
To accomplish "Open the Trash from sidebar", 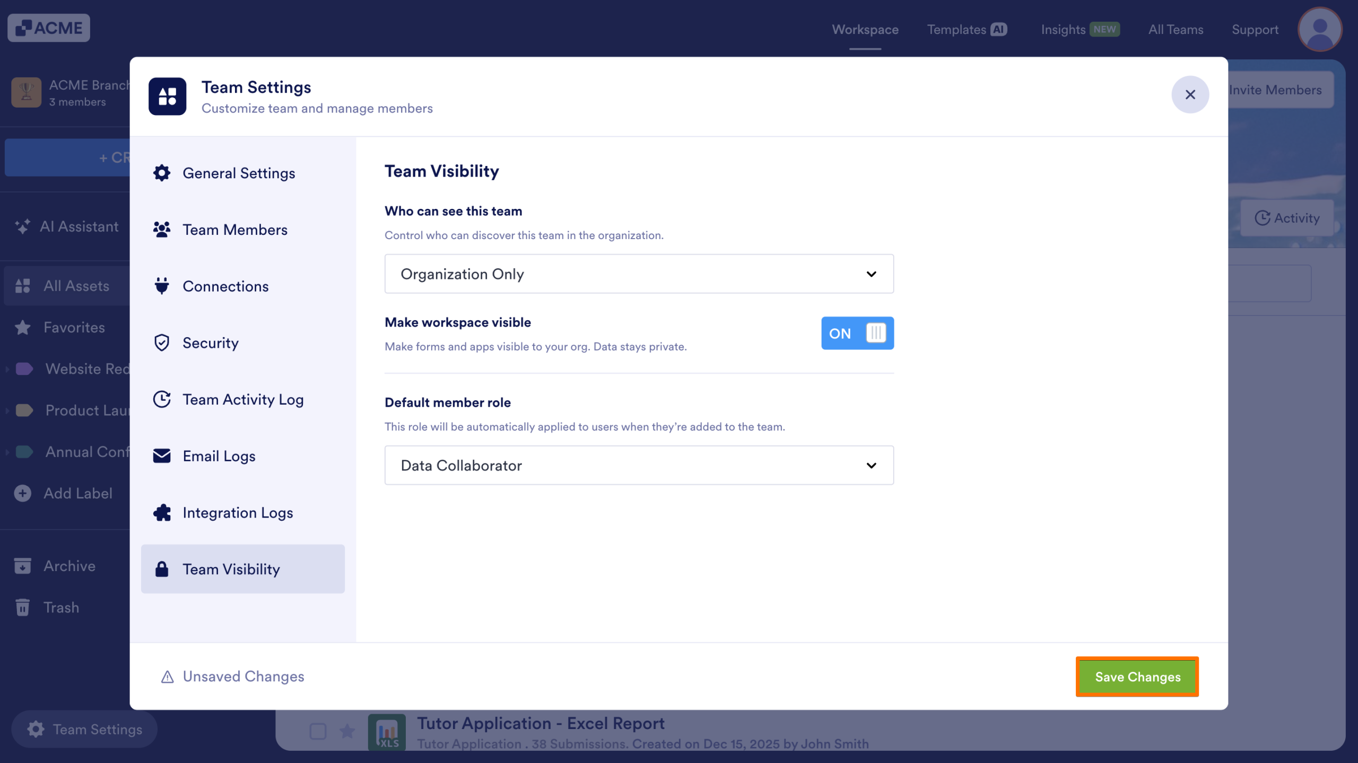I will click(x=60, y=608).
